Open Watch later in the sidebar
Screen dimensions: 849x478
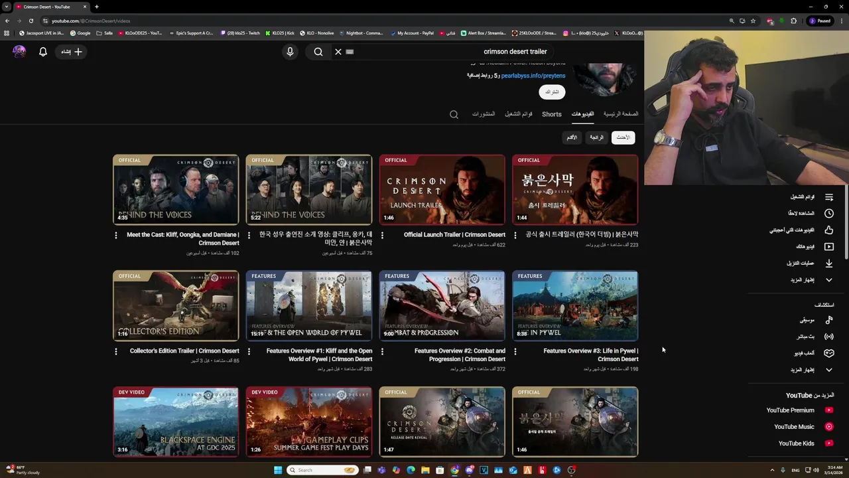810,214
